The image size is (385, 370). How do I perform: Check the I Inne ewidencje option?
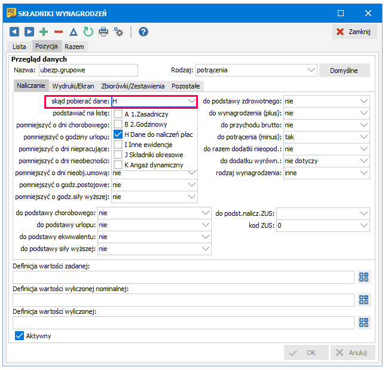(118, 145)
